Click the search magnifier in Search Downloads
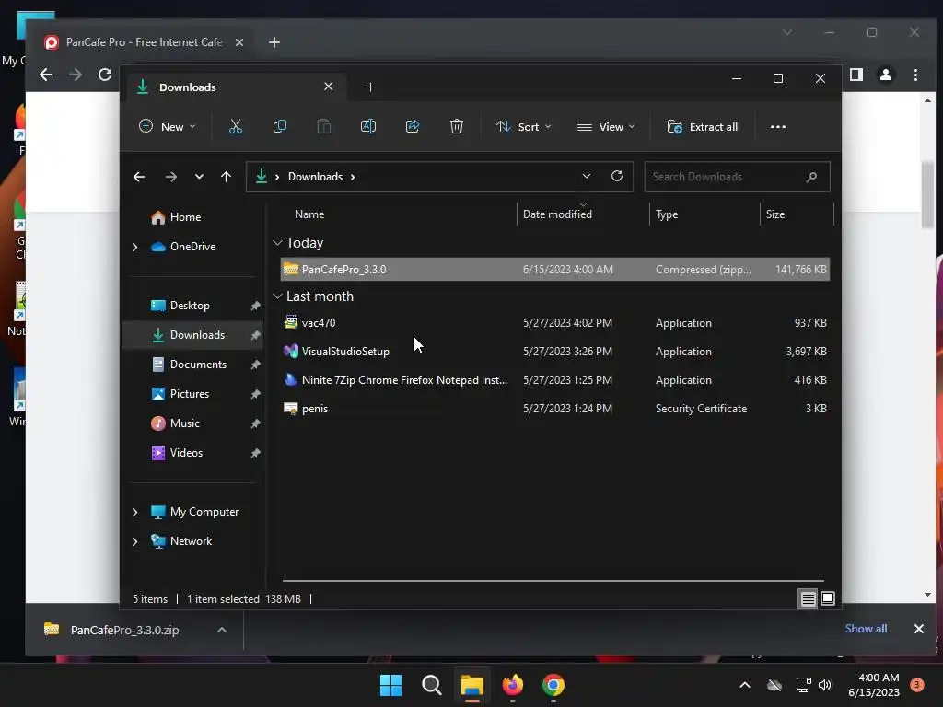The width and height of the screenshot is (943, 707). coord(811,177)
